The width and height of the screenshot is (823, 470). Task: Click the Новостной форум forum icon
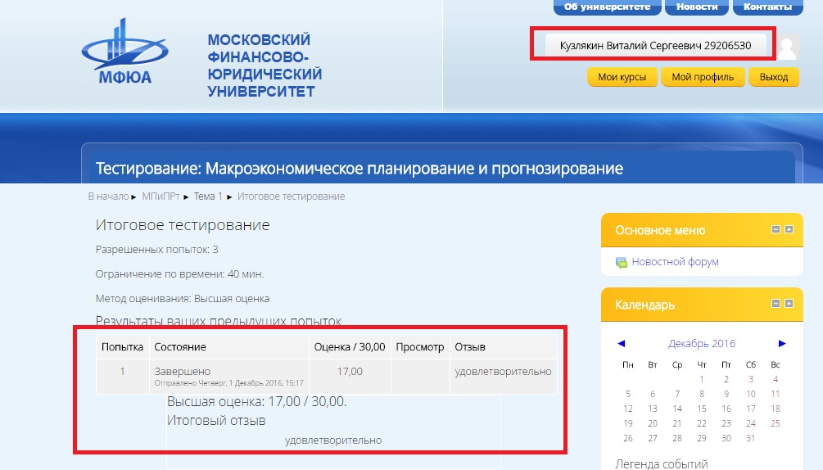pos(622,262)
